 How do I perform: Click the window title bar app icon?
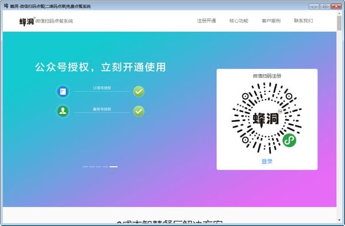click(x=6, y=6)
